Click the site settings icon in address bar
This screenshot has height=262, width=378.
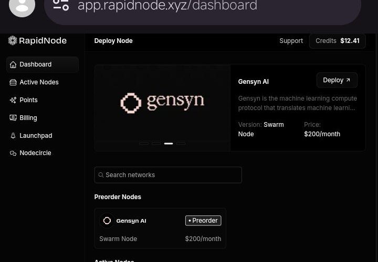(61, 4)
